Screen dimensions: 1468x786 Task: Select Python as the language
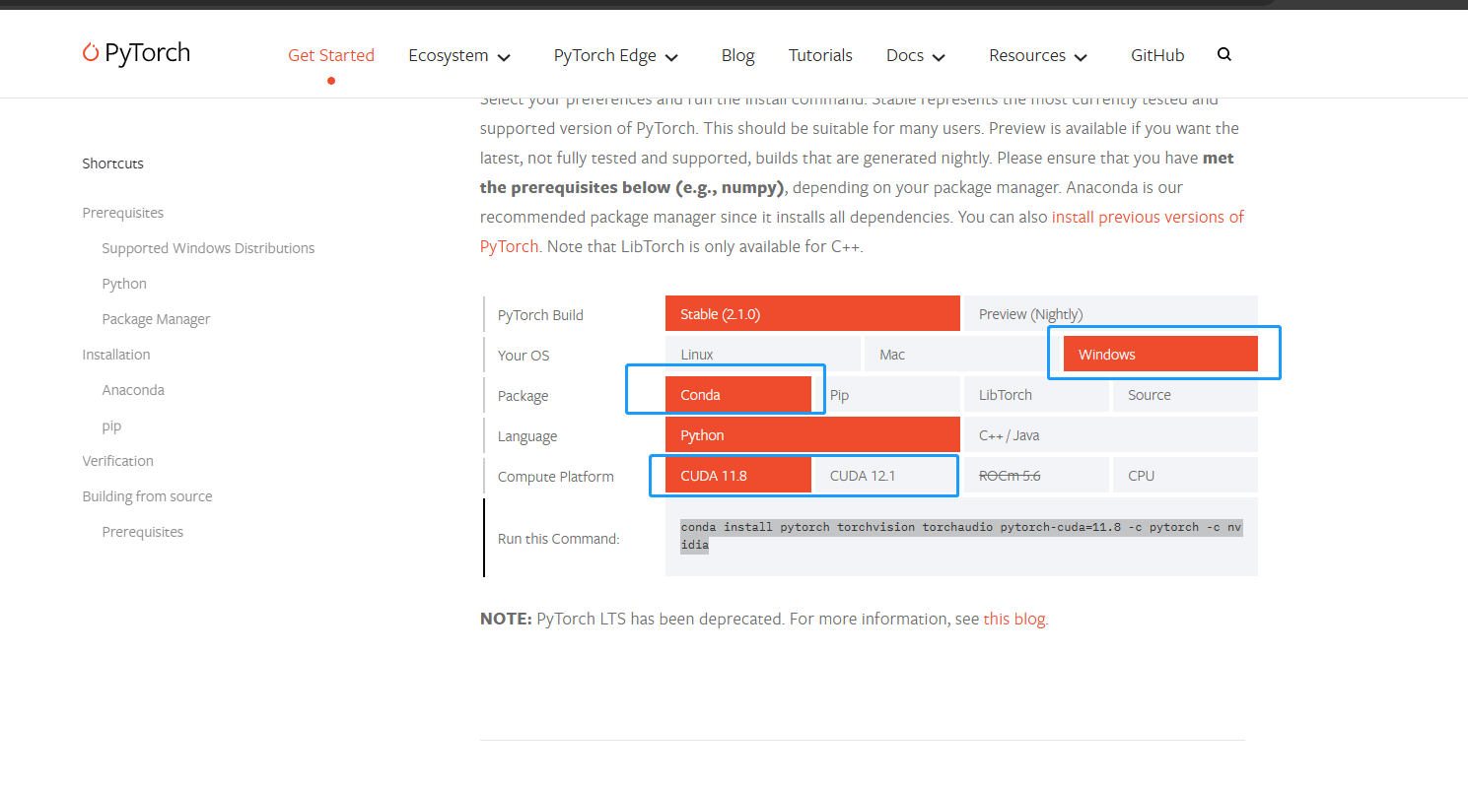[812, 434]
